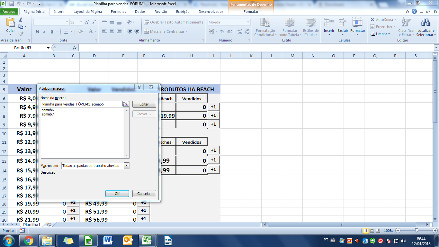Click the zoom slider handle

coord(417,230)
